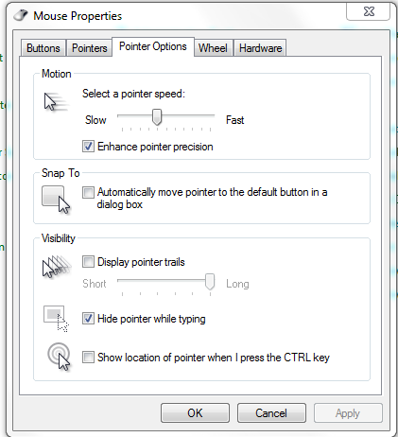Enable Display pointer trails checkbox
398x437 pixels.
[88, 262]
